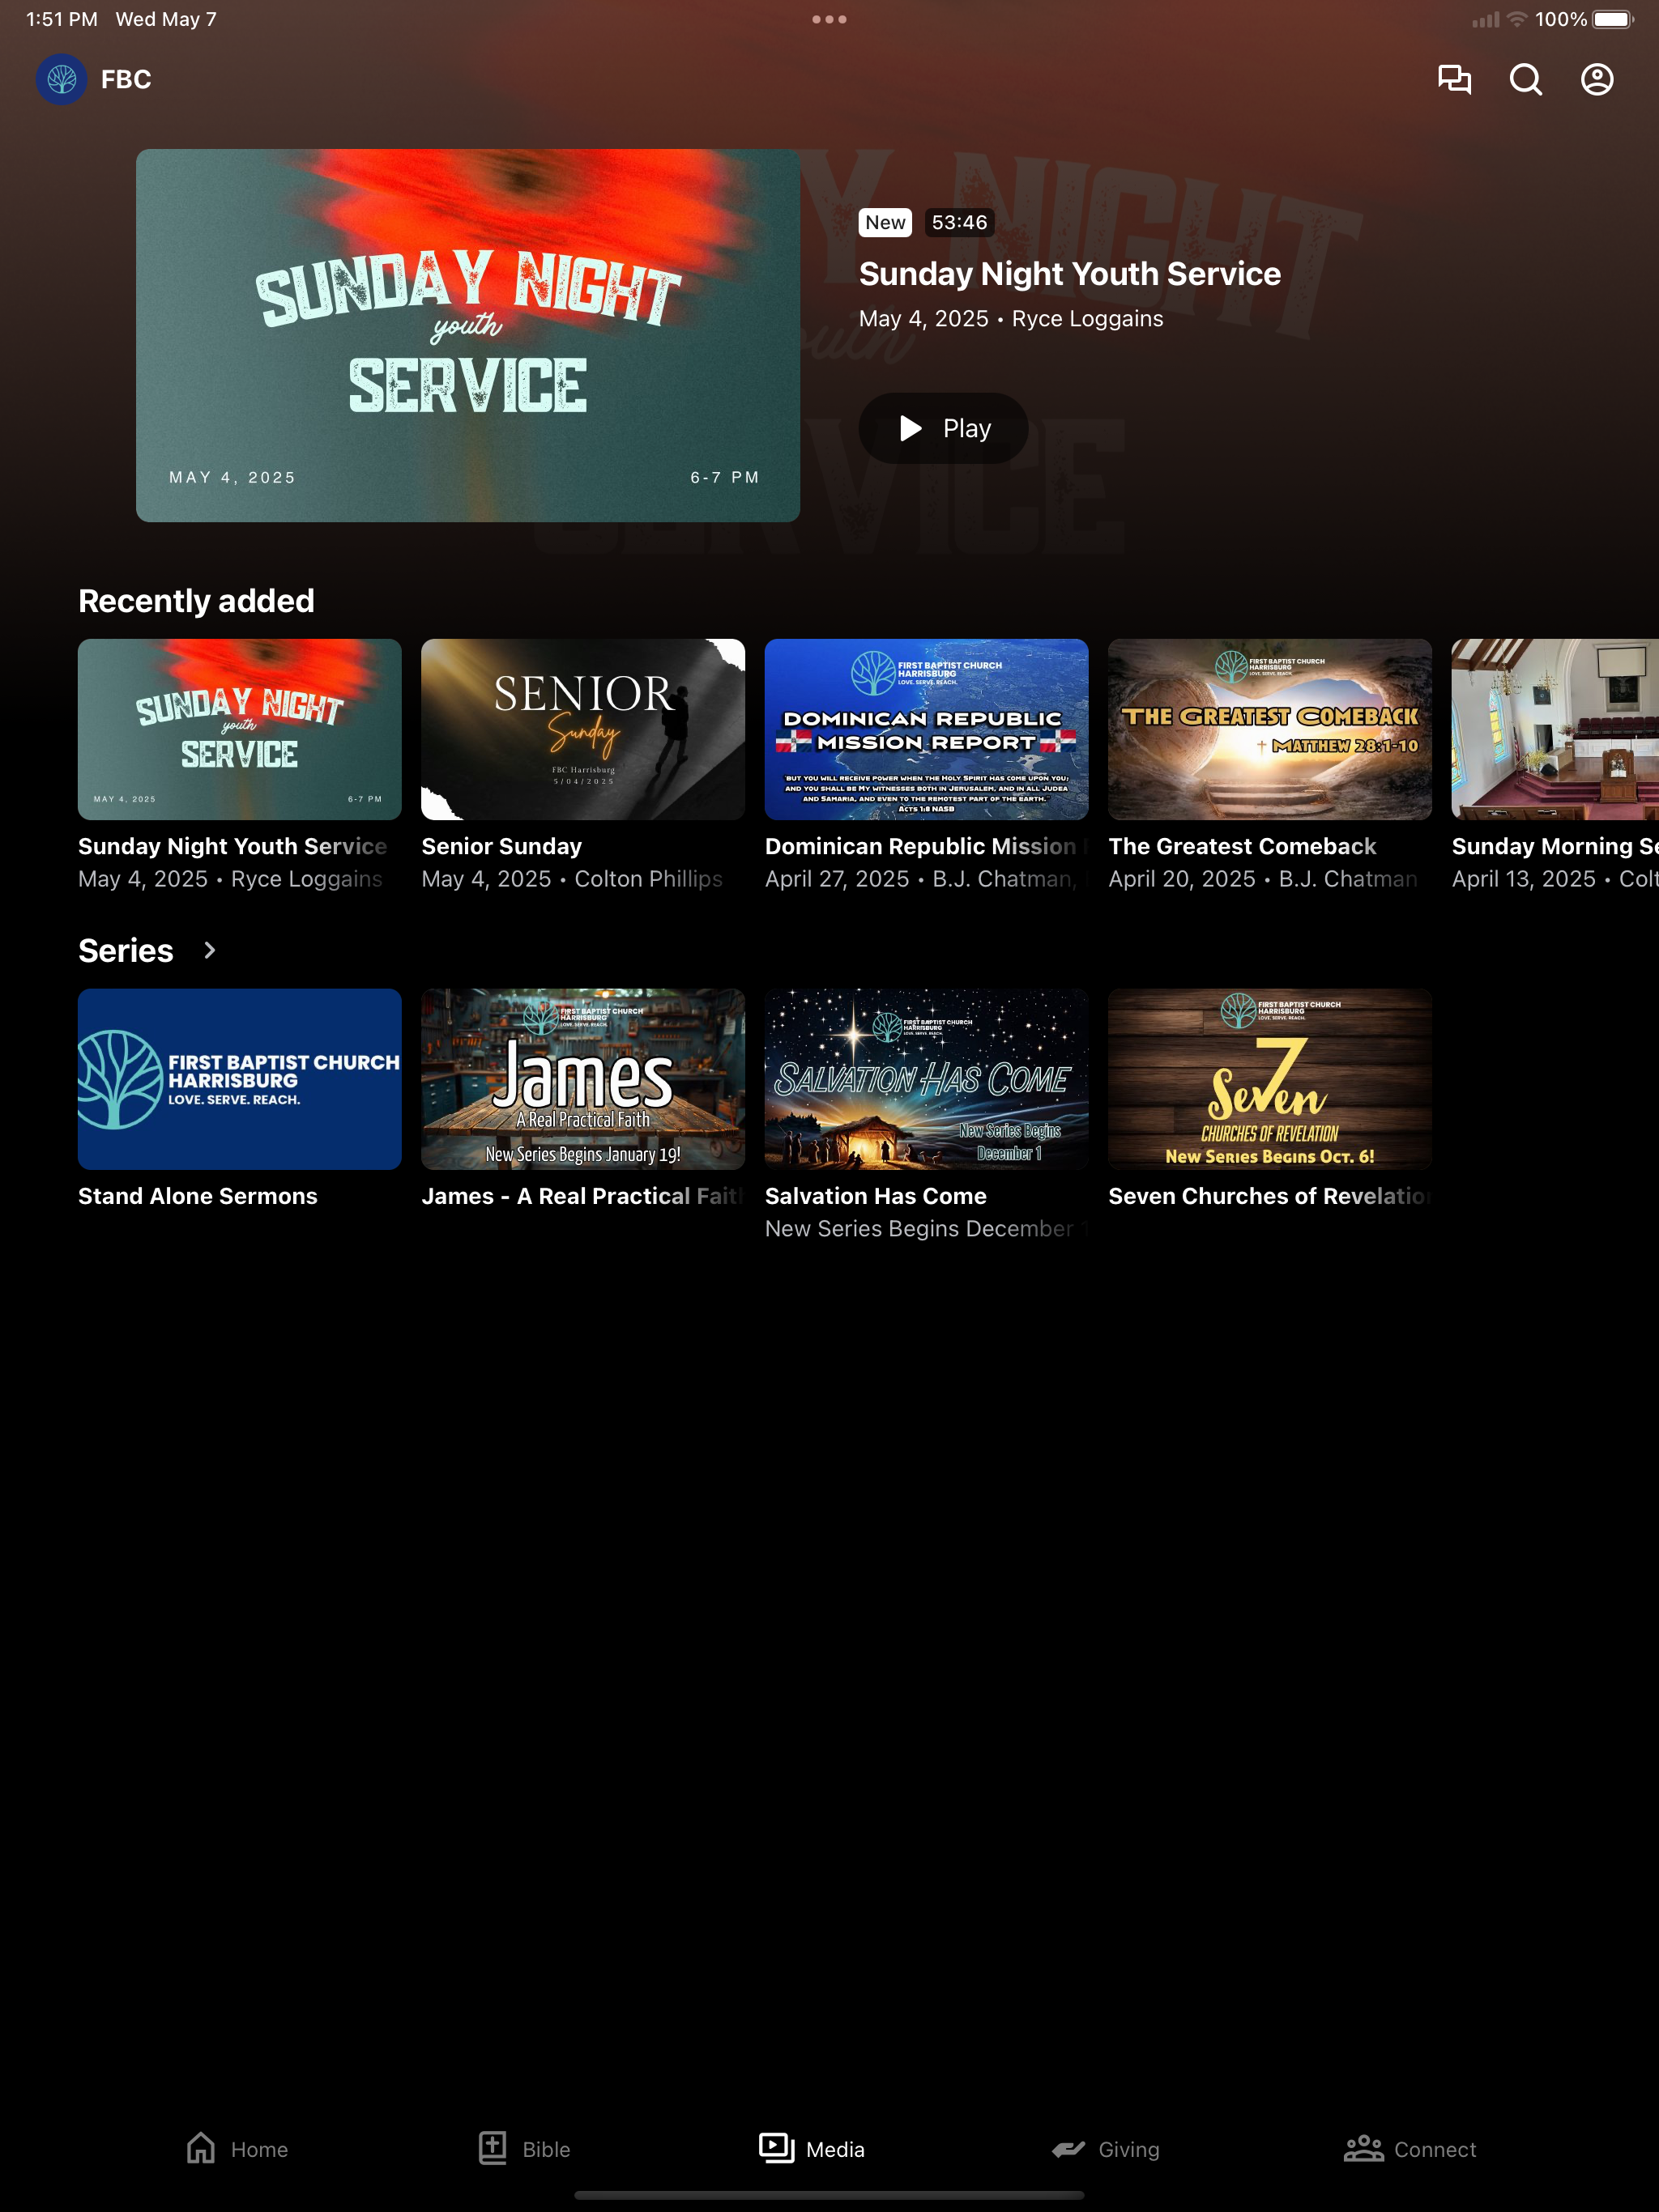
Task: Switch to the Giving tab label
Action: [1128, 2149]
